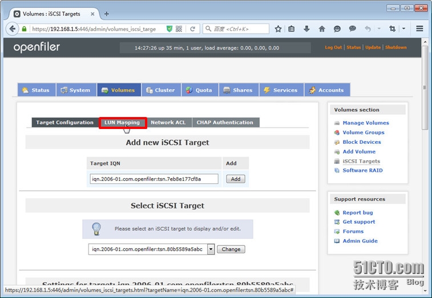
Task: Reload the page with the refresh icon
Action: 192,29
